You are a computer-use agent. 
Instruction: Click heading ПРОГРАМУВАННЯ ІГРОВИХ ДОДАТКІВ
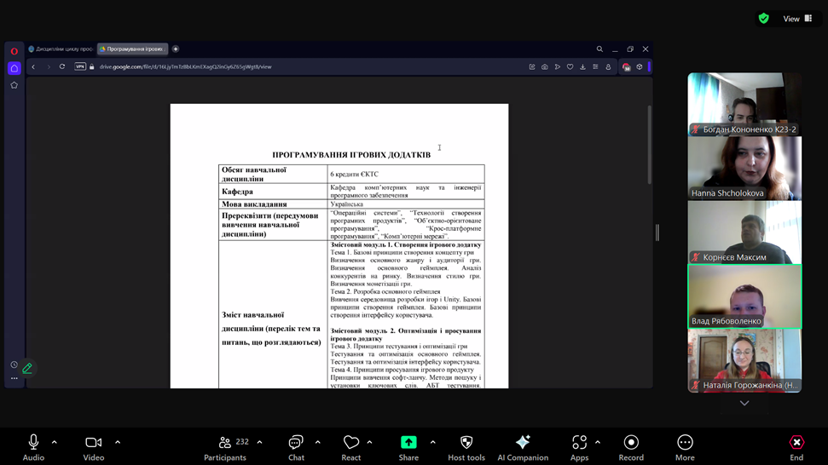click(x=351, y=155)
